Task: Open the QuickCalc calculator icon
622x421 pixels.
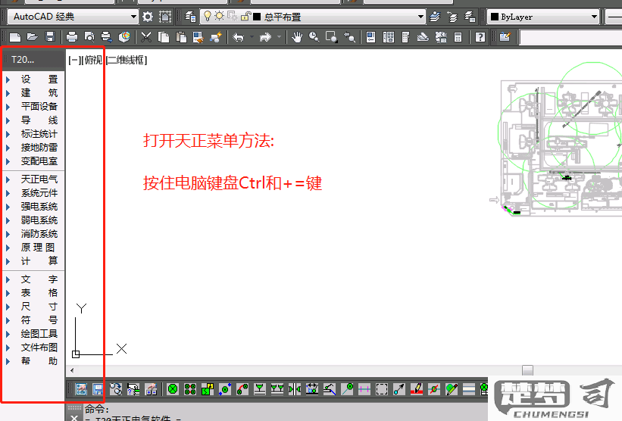Action: tap(458, 37)
